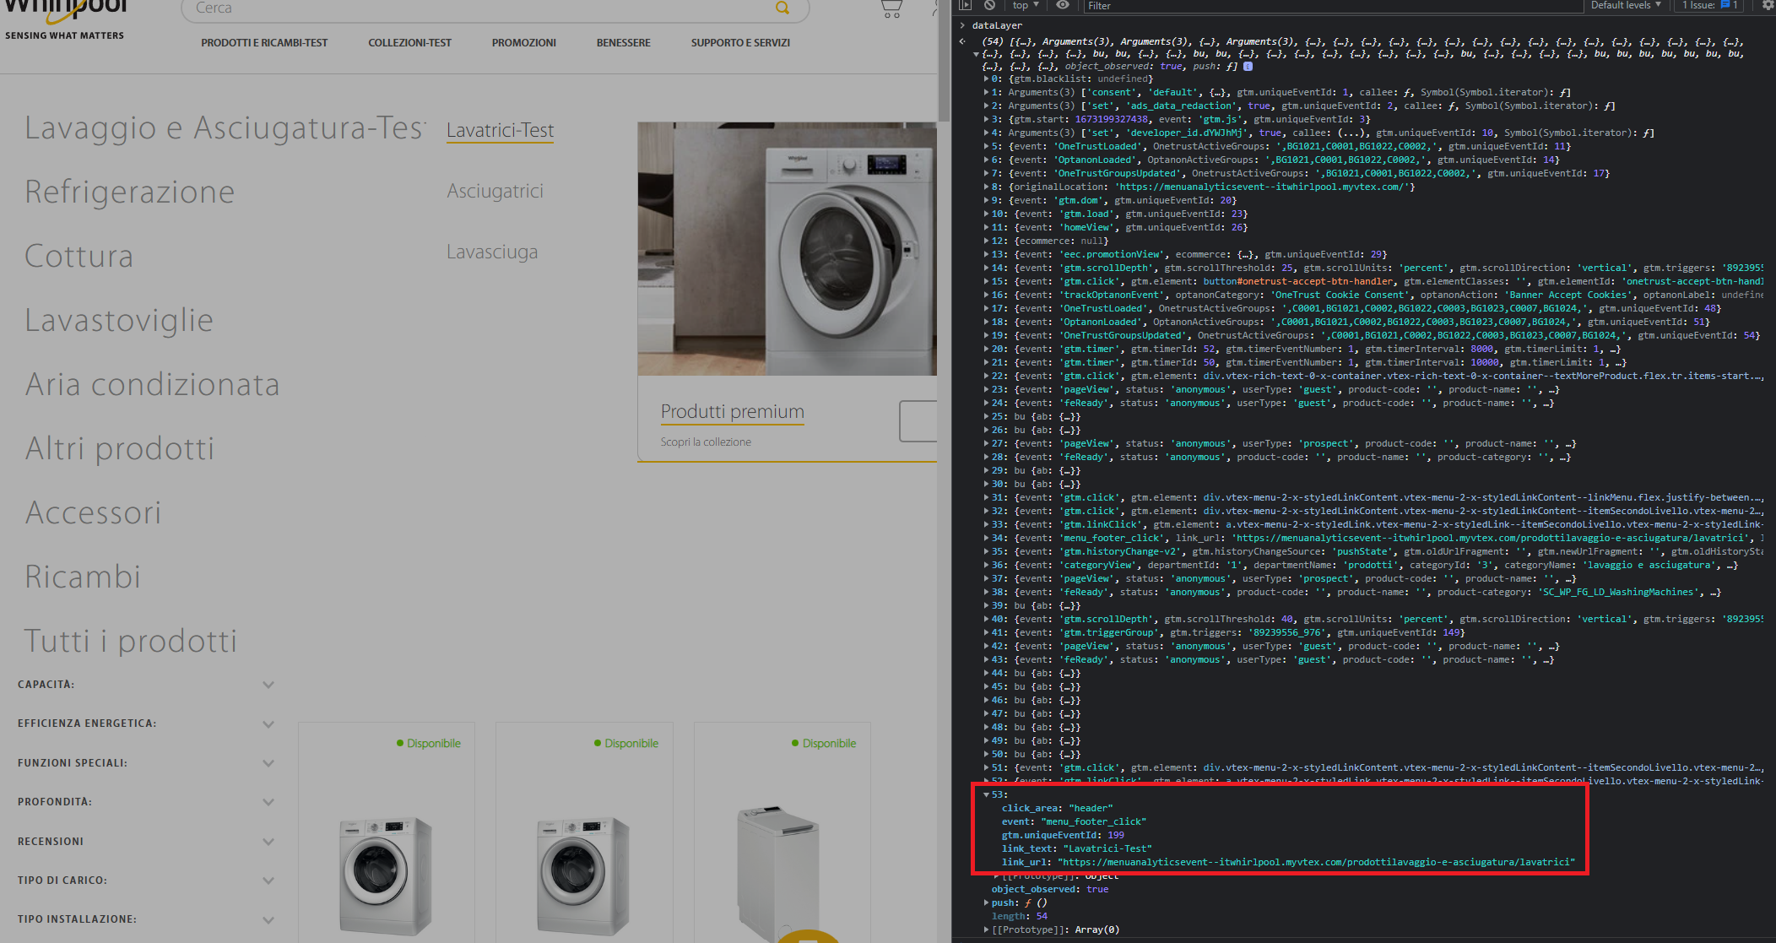Click the Asciugatrici submenu link

pyautogui.click(x=495, y=192)
